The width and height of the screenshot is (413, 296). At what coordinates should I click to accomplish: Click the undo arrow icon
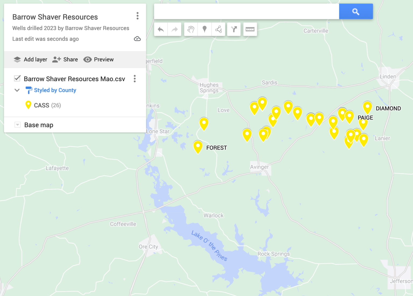161,29
